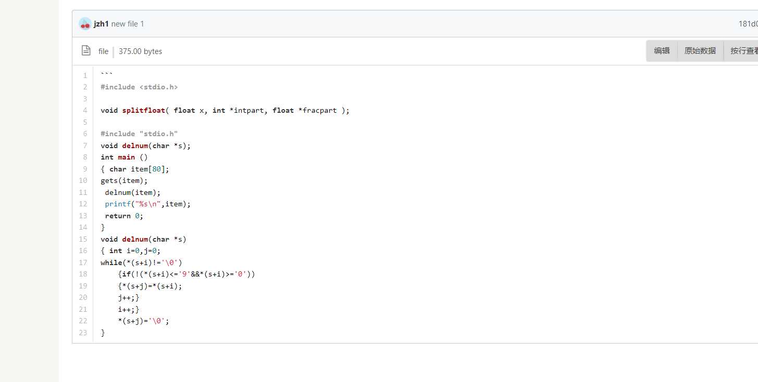This screenshot has height=382, width=758.
Task: Select line number 15
Action: tap(83, 239)
